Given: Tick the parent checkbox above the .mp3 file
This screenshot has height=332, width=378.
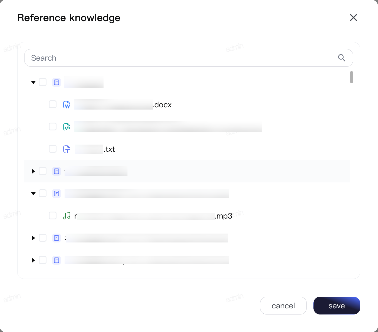Looking at the screenshot, I should (x=43, y=193).
